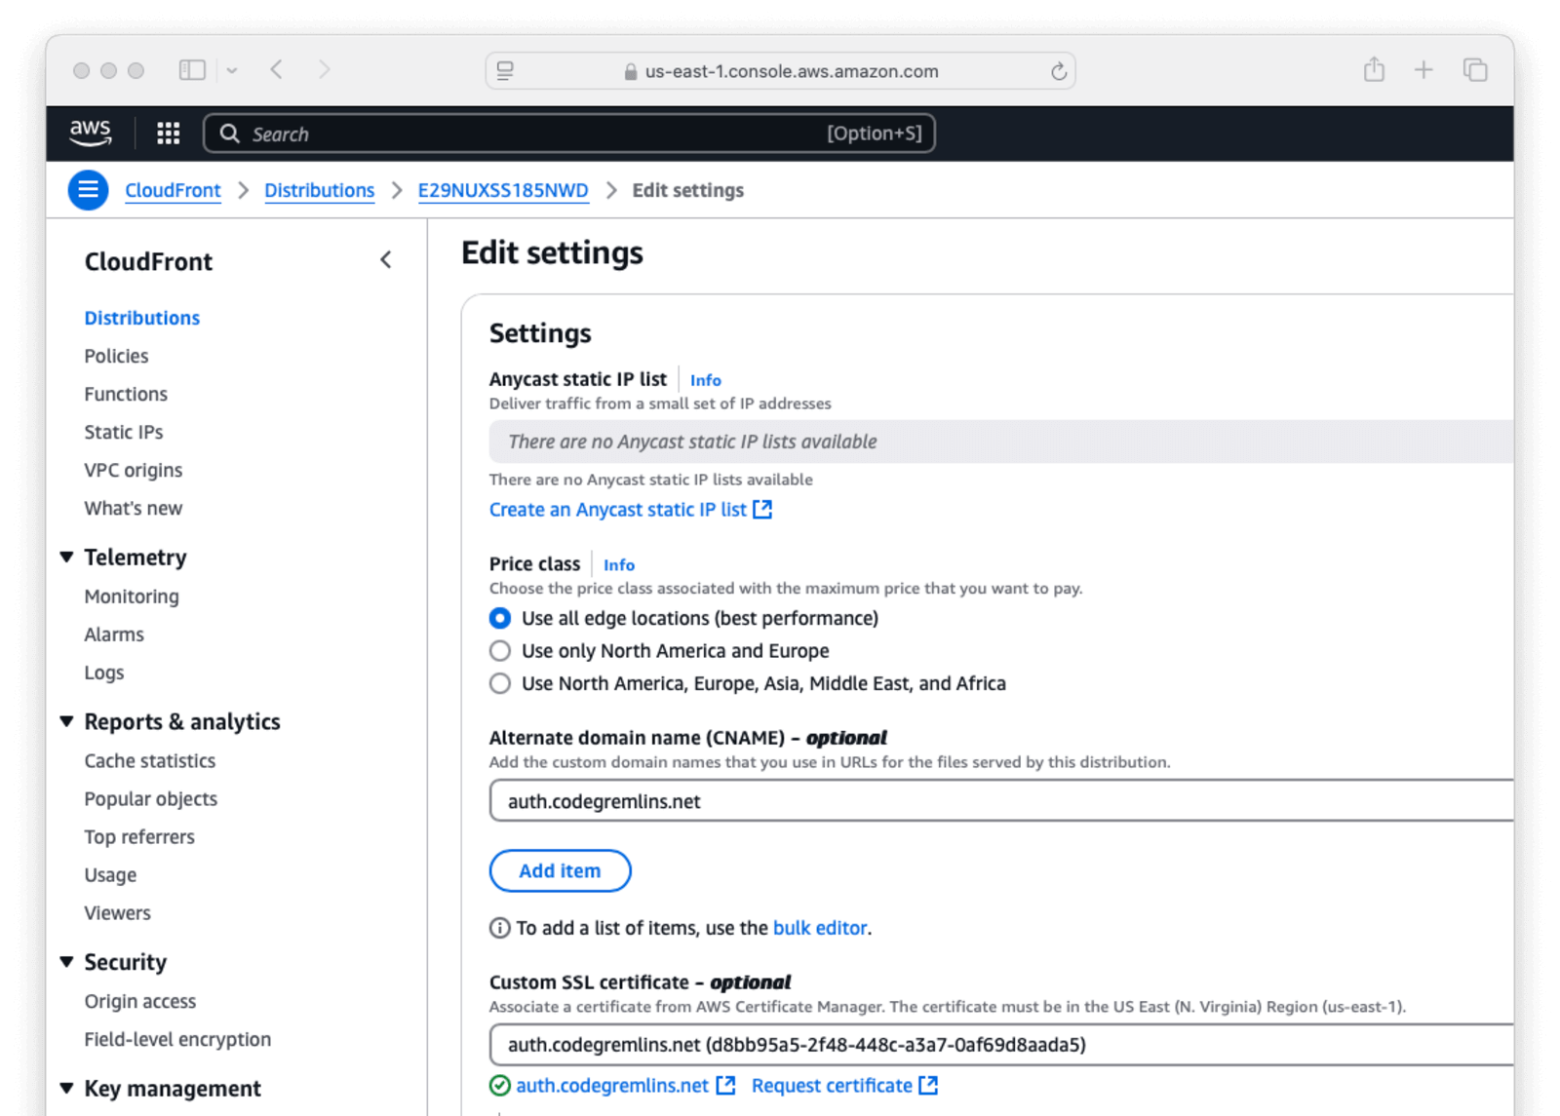1560x1116 pixels.
Task: Reload the AWS console page
Action: 1058,71
